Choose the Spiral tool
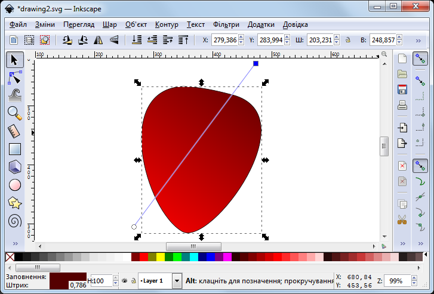This screenshot has width=434, height=294. pyautogui.click(x=15, y=221)
